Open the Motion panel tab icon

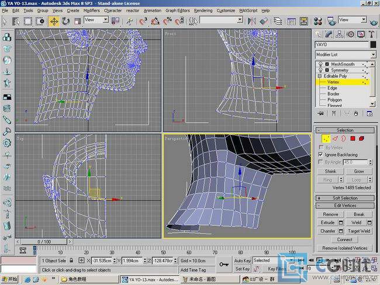[x=350, y=34]
